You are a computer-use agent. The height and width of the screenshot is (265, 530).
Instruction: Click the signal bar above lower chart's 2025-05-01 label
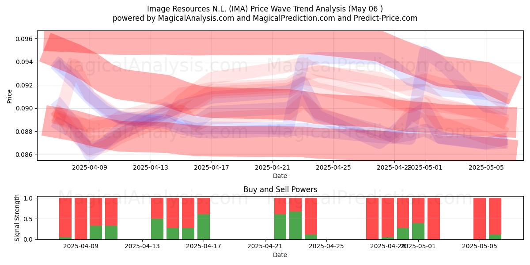click(418, 219)
